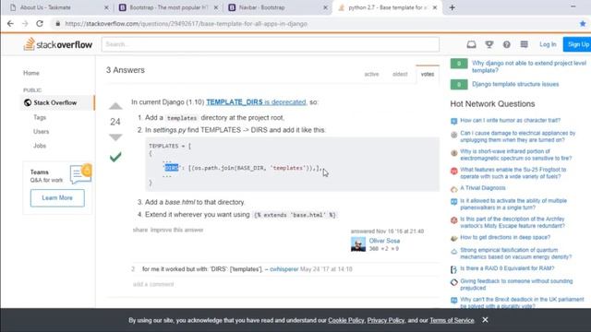
Task: Open the Terms of Service link
Action: click(452, 320)
